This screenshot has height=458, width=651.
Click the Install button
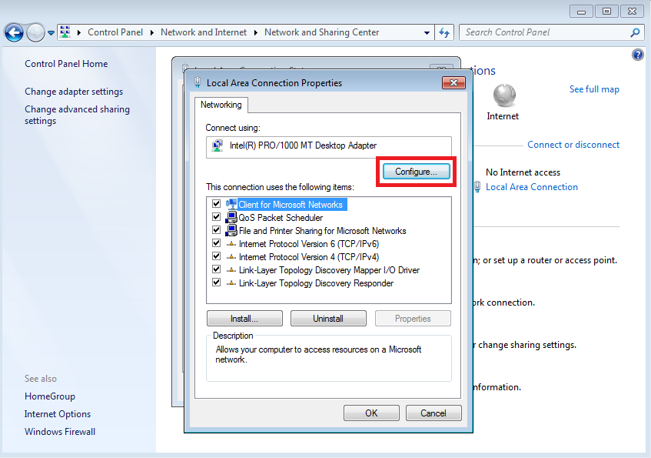(244, 319)
